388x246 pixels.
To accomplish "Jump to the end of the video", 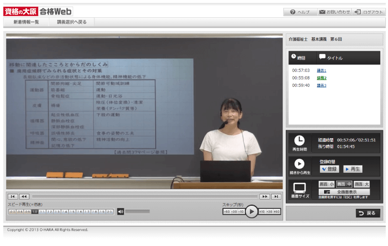I will point(276,196).
